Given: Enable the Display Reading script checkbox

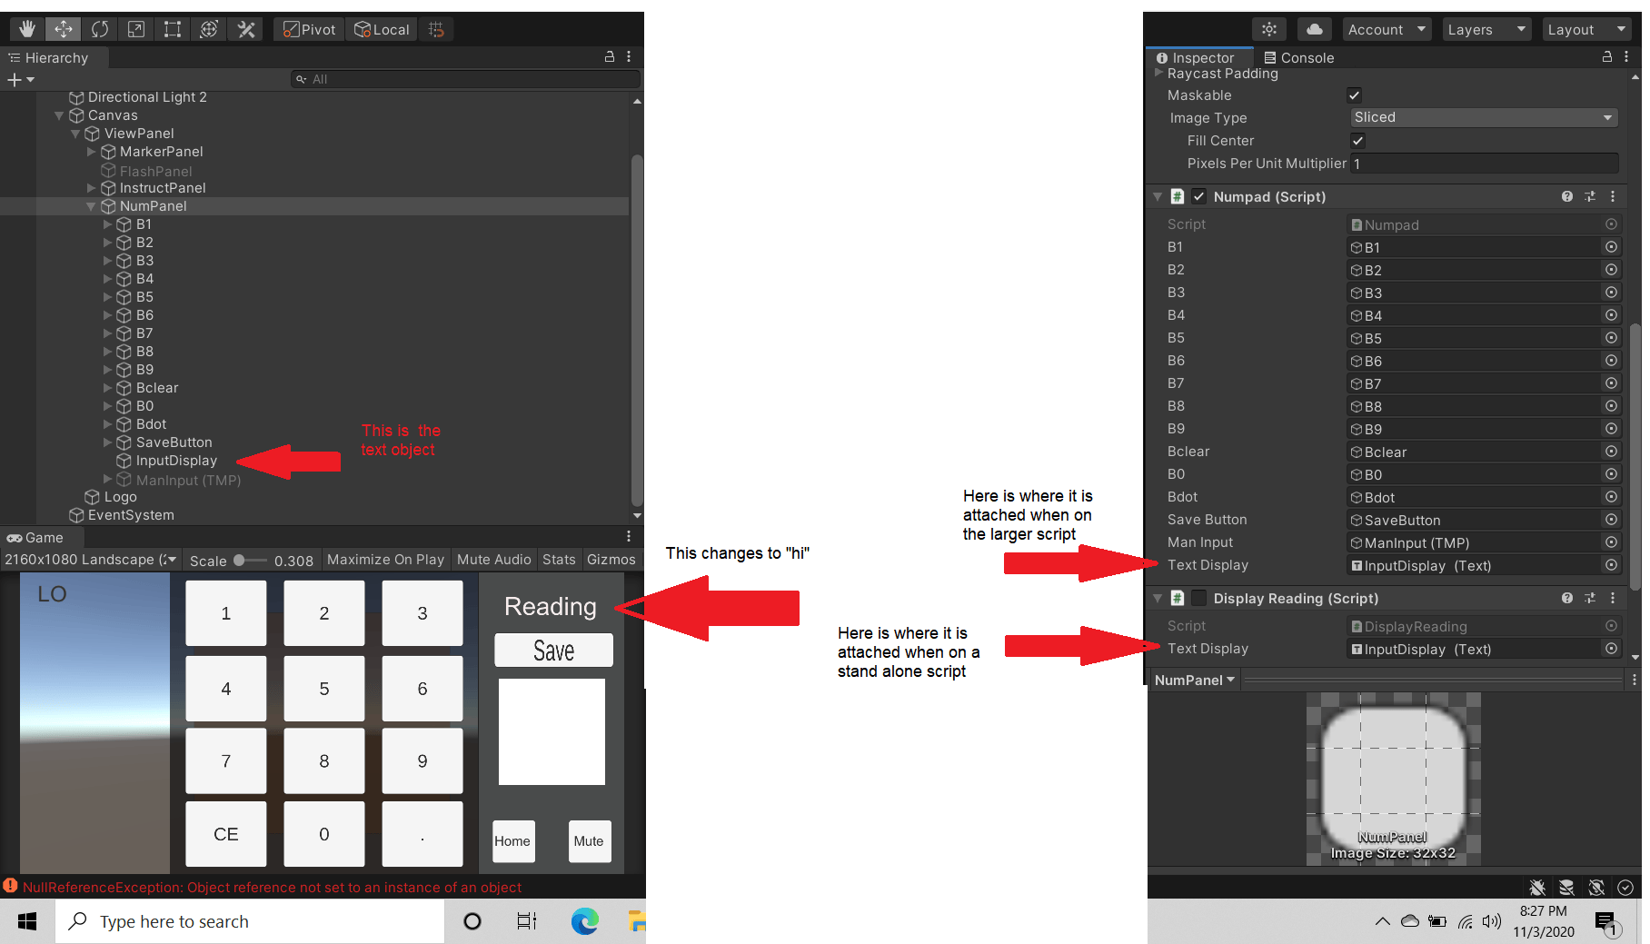Looking at the screenshot, I should click(x=1199, y=598).
